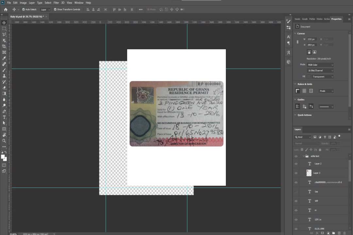The height and width of the screenshot is (235, 353).
Task: Select the Horizontal Type tool
Action: [x=4, y=117]
